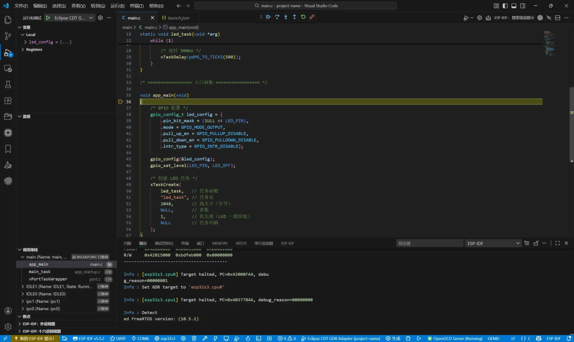Open the 终端(T) menu
This screenshot has height=342, width=574.
[x=137, y=6]
